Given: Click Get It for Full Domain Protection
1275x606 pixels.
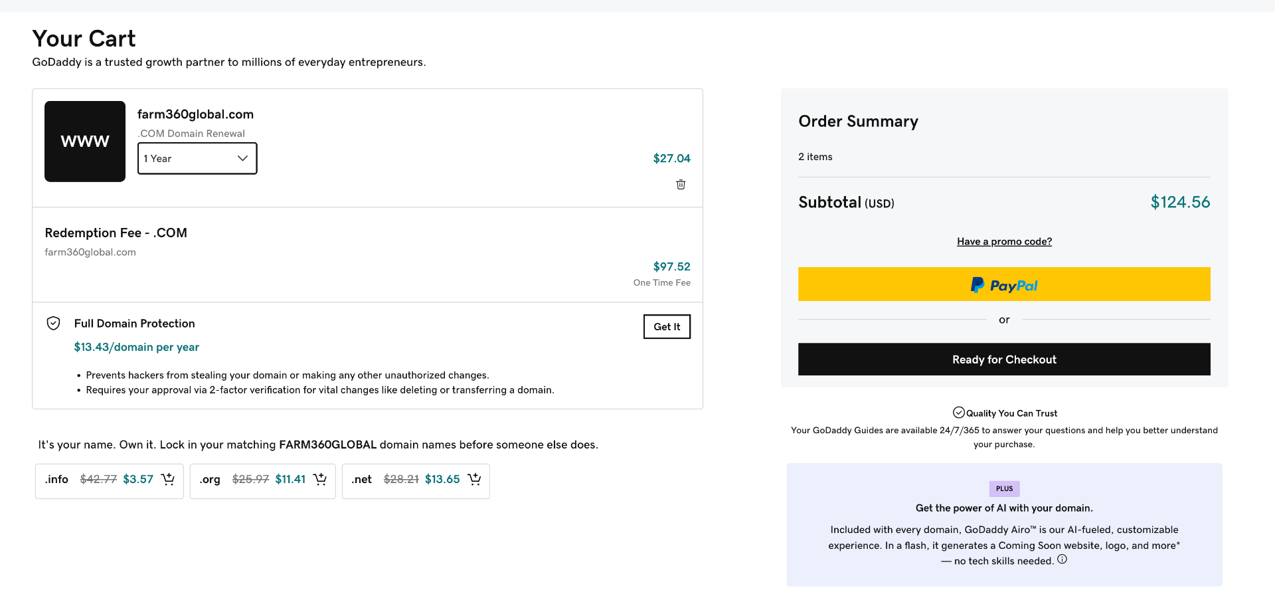Looking at the screenshot, I should tap(667, 326).
